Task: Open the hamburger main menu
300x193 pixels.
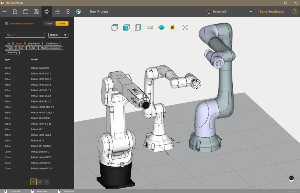Action: [4, 11]
